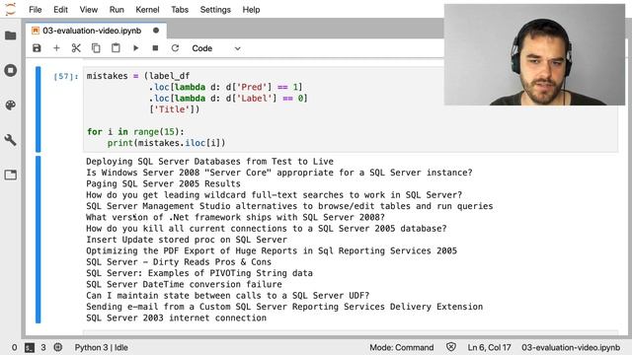Restart the kernel refresh icon
The width and height of the screenshot is (632, 355).
coord(175,48)
